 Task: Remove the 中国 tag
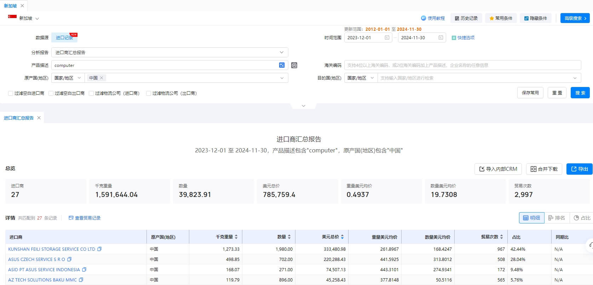(x=102, y=78)
